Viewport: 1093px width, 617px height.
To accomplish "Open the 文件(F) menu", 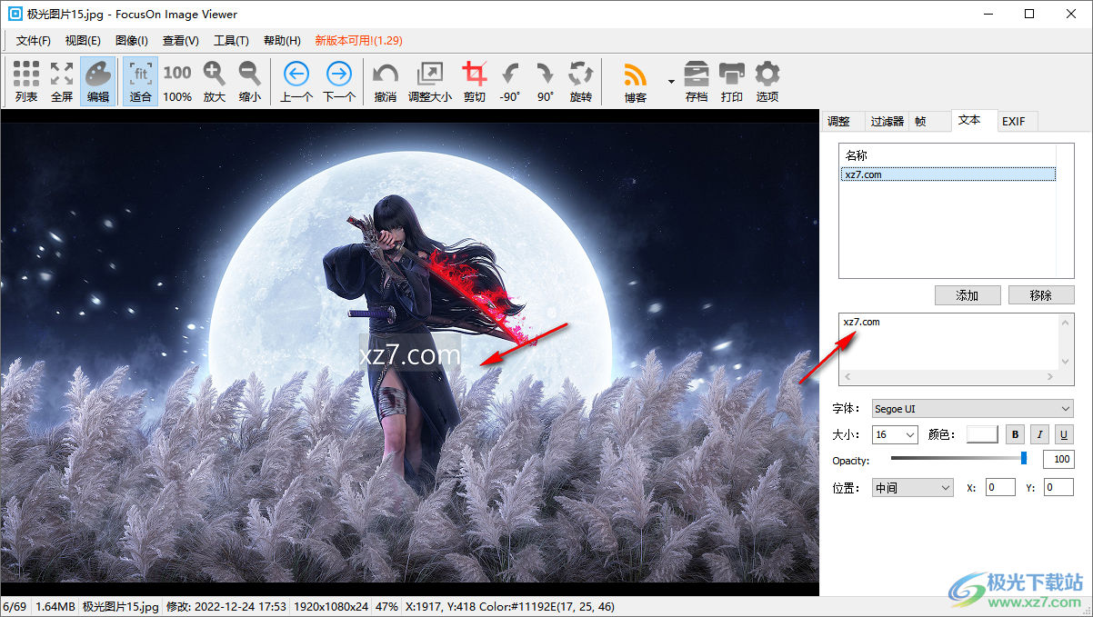I will 34,41.
